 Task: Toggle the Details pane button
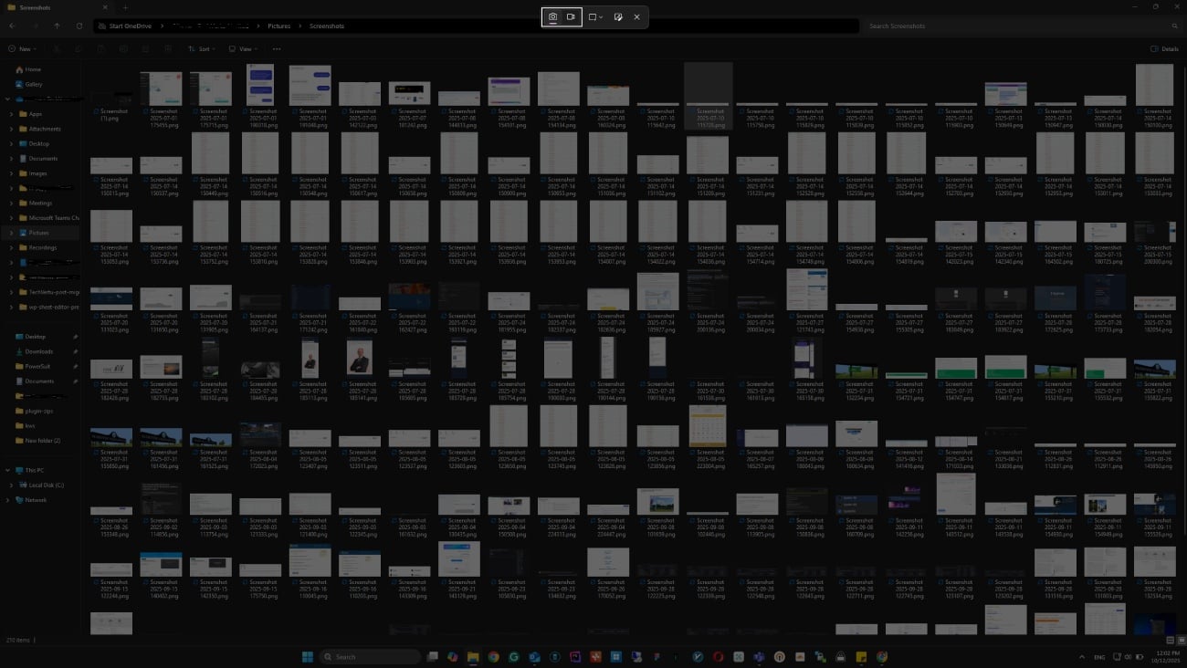tap(1165, 49)
